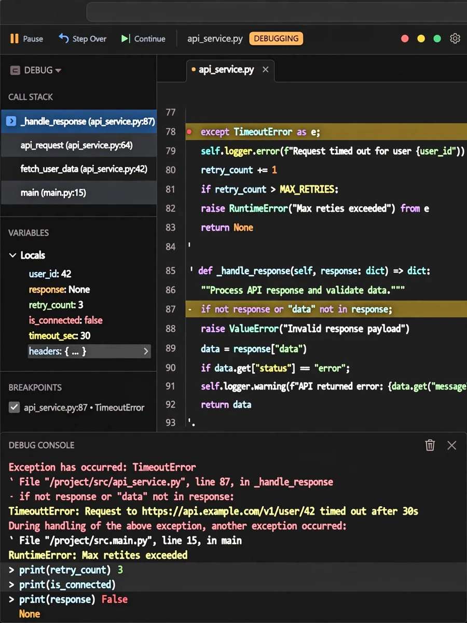Select the response: None variable
Screen dimensions: 467x623
(x=59, y=289)
